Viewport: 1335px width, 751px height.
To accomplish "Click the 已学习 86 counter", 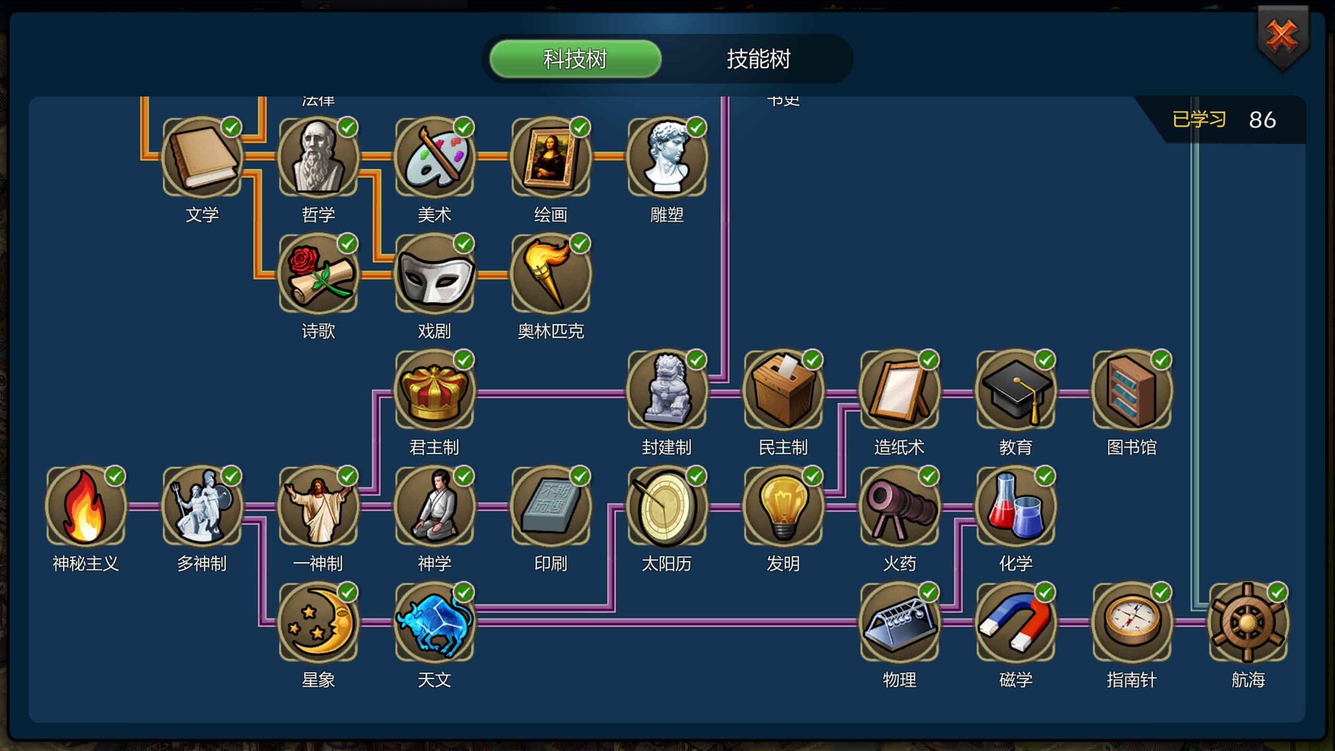I will tap(1223, 119).
